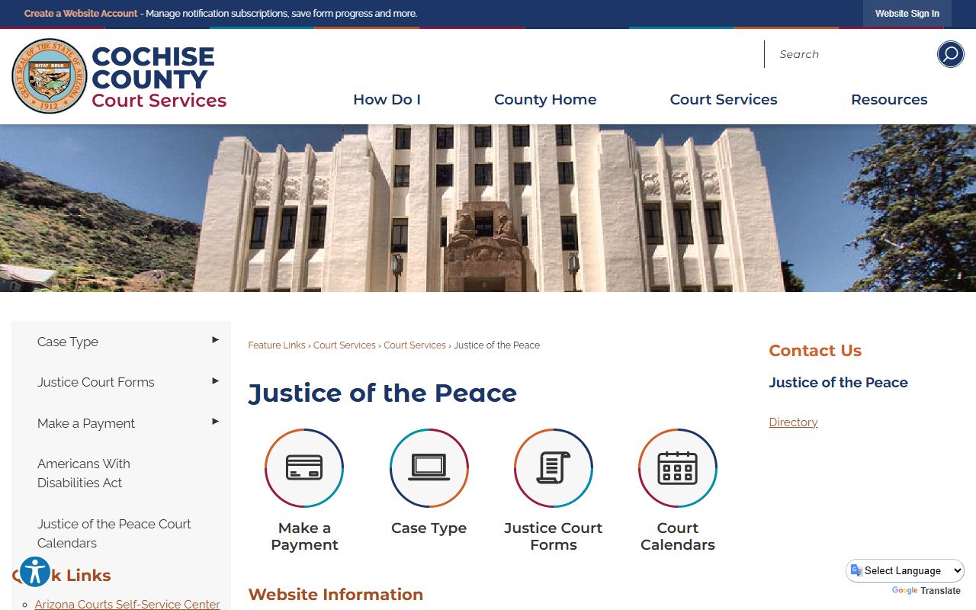976x610 pixels.
Task: Click the Justice of the Peace breadcrumb text
Action: (x=497, y=345)
